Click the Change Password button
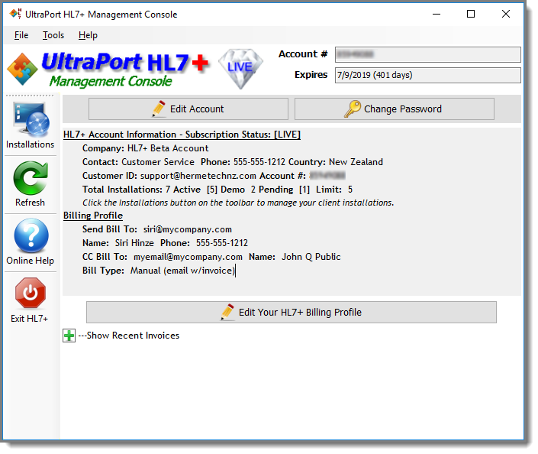The height and width of the screenshot is (454, 538). 395,109
